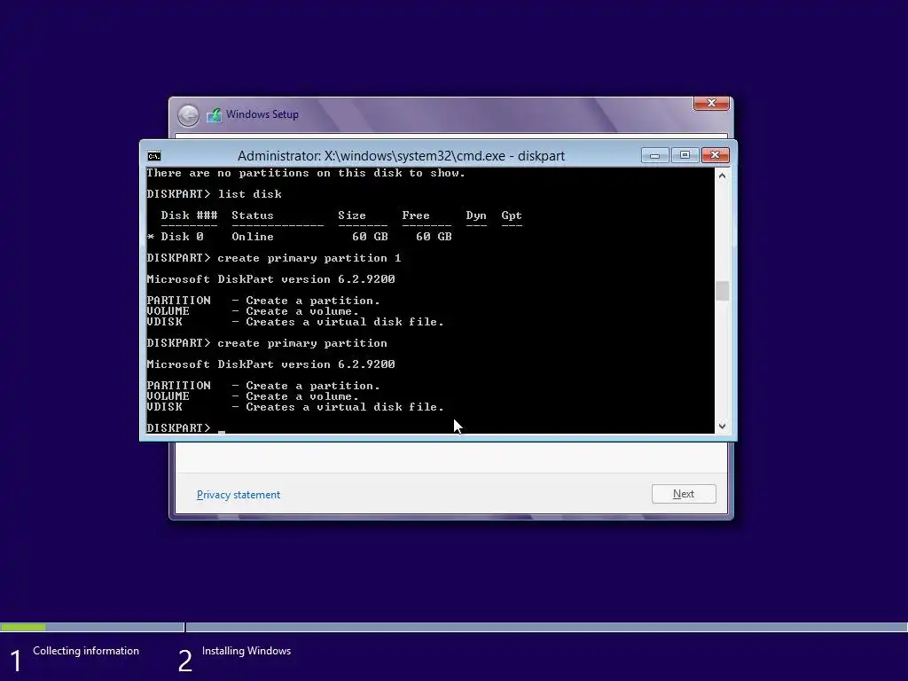The width and height of the screenshot is (908, 681).
Task: Click the Windows Setup back arrow
Action: point(188,115)
